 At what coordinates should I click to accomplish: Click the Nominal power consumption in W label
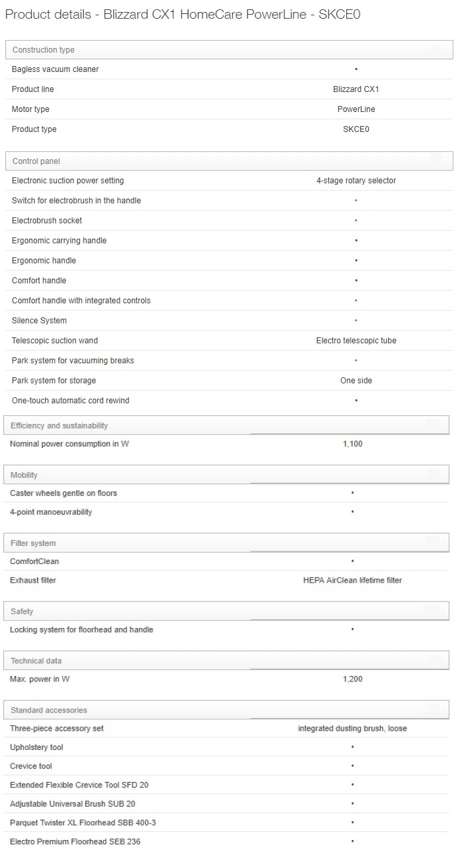click(x=69, y=444)
